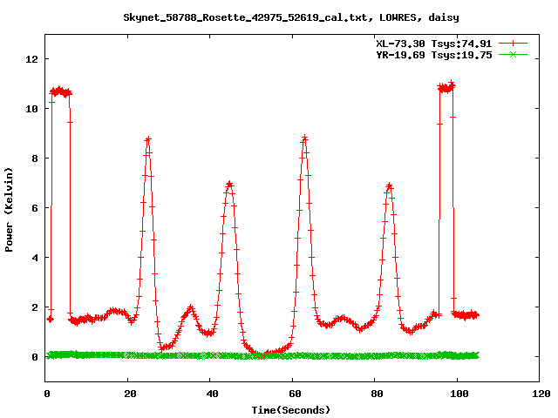Click the x-axis tick label 20
This screenshot has width=558, height=418.
130,394
